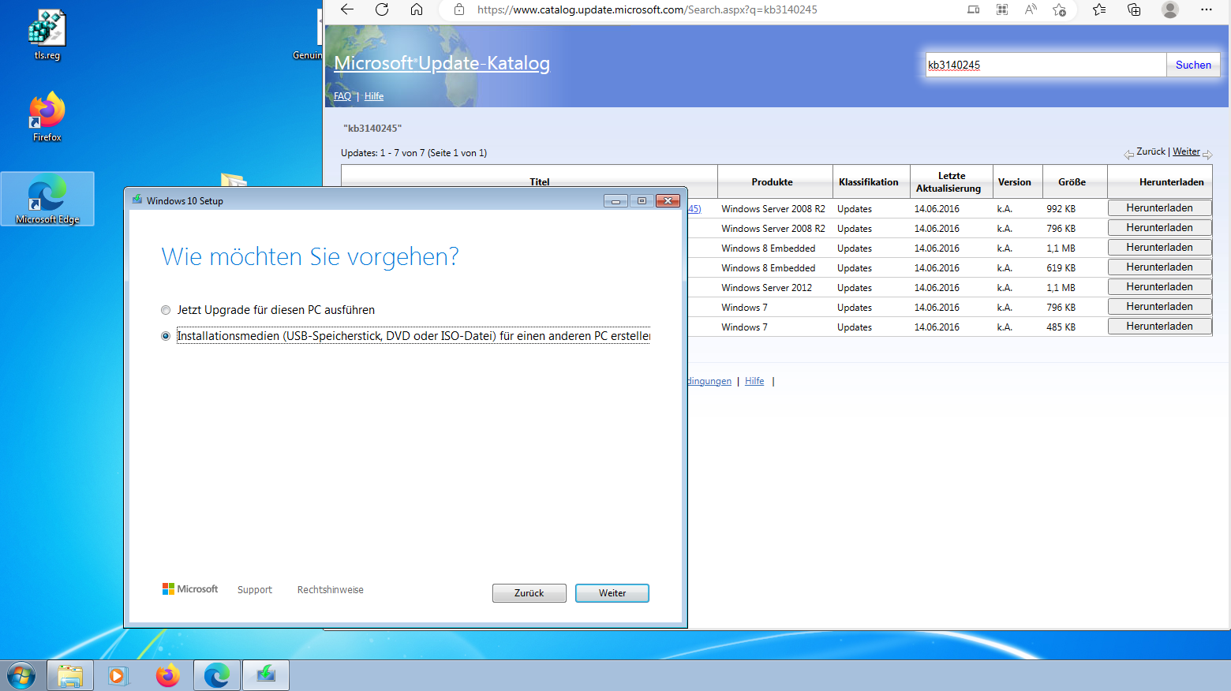Click the "kb3140245" results heading
1231x691 pixels.
pos(372,128)
